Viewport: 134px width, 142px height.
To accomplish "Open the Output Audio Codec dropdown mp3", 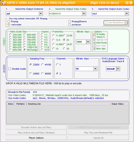I will pos(127,14).
